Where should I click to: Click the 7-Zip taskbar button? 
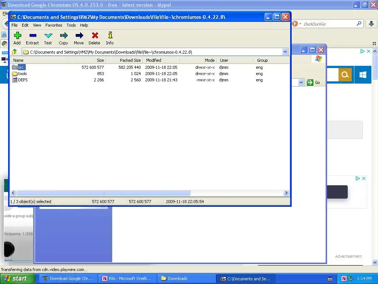(245, 278)
